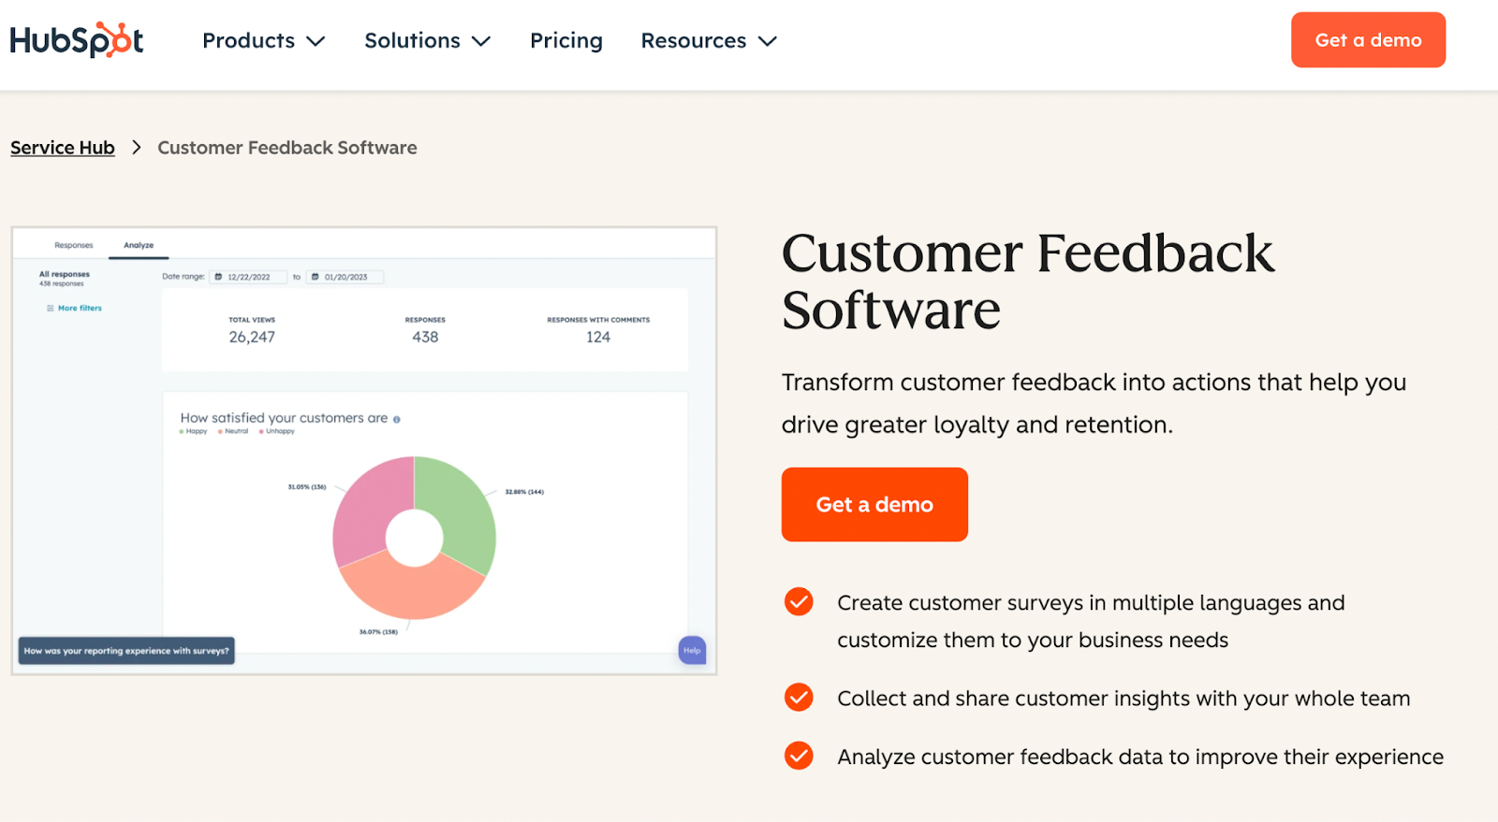Toggle the Unhappy legend item
Image resolution: width=1498 pixels, height=822 pixels.
(x=277, y=431)
